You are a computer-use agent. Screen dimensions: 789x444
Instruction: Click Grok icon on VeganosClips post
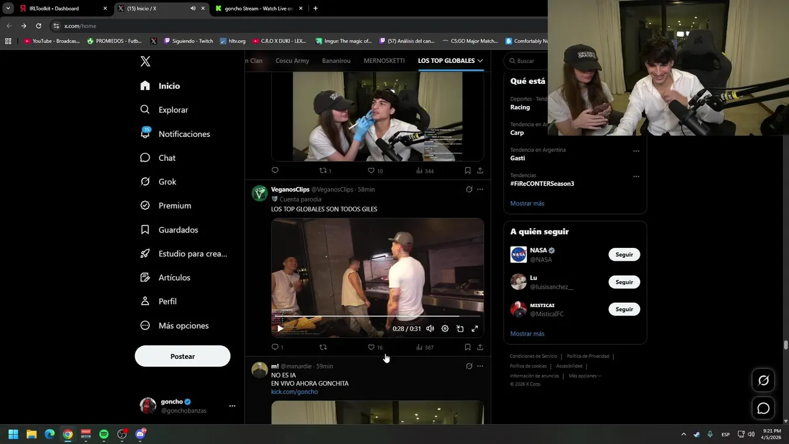pos(469,189)
